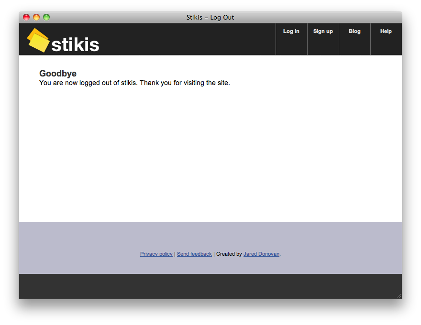Image resolution: width=421 pixels, height=325 pixels.
Task: Click the Send feedback link
Action: (194, 254)
